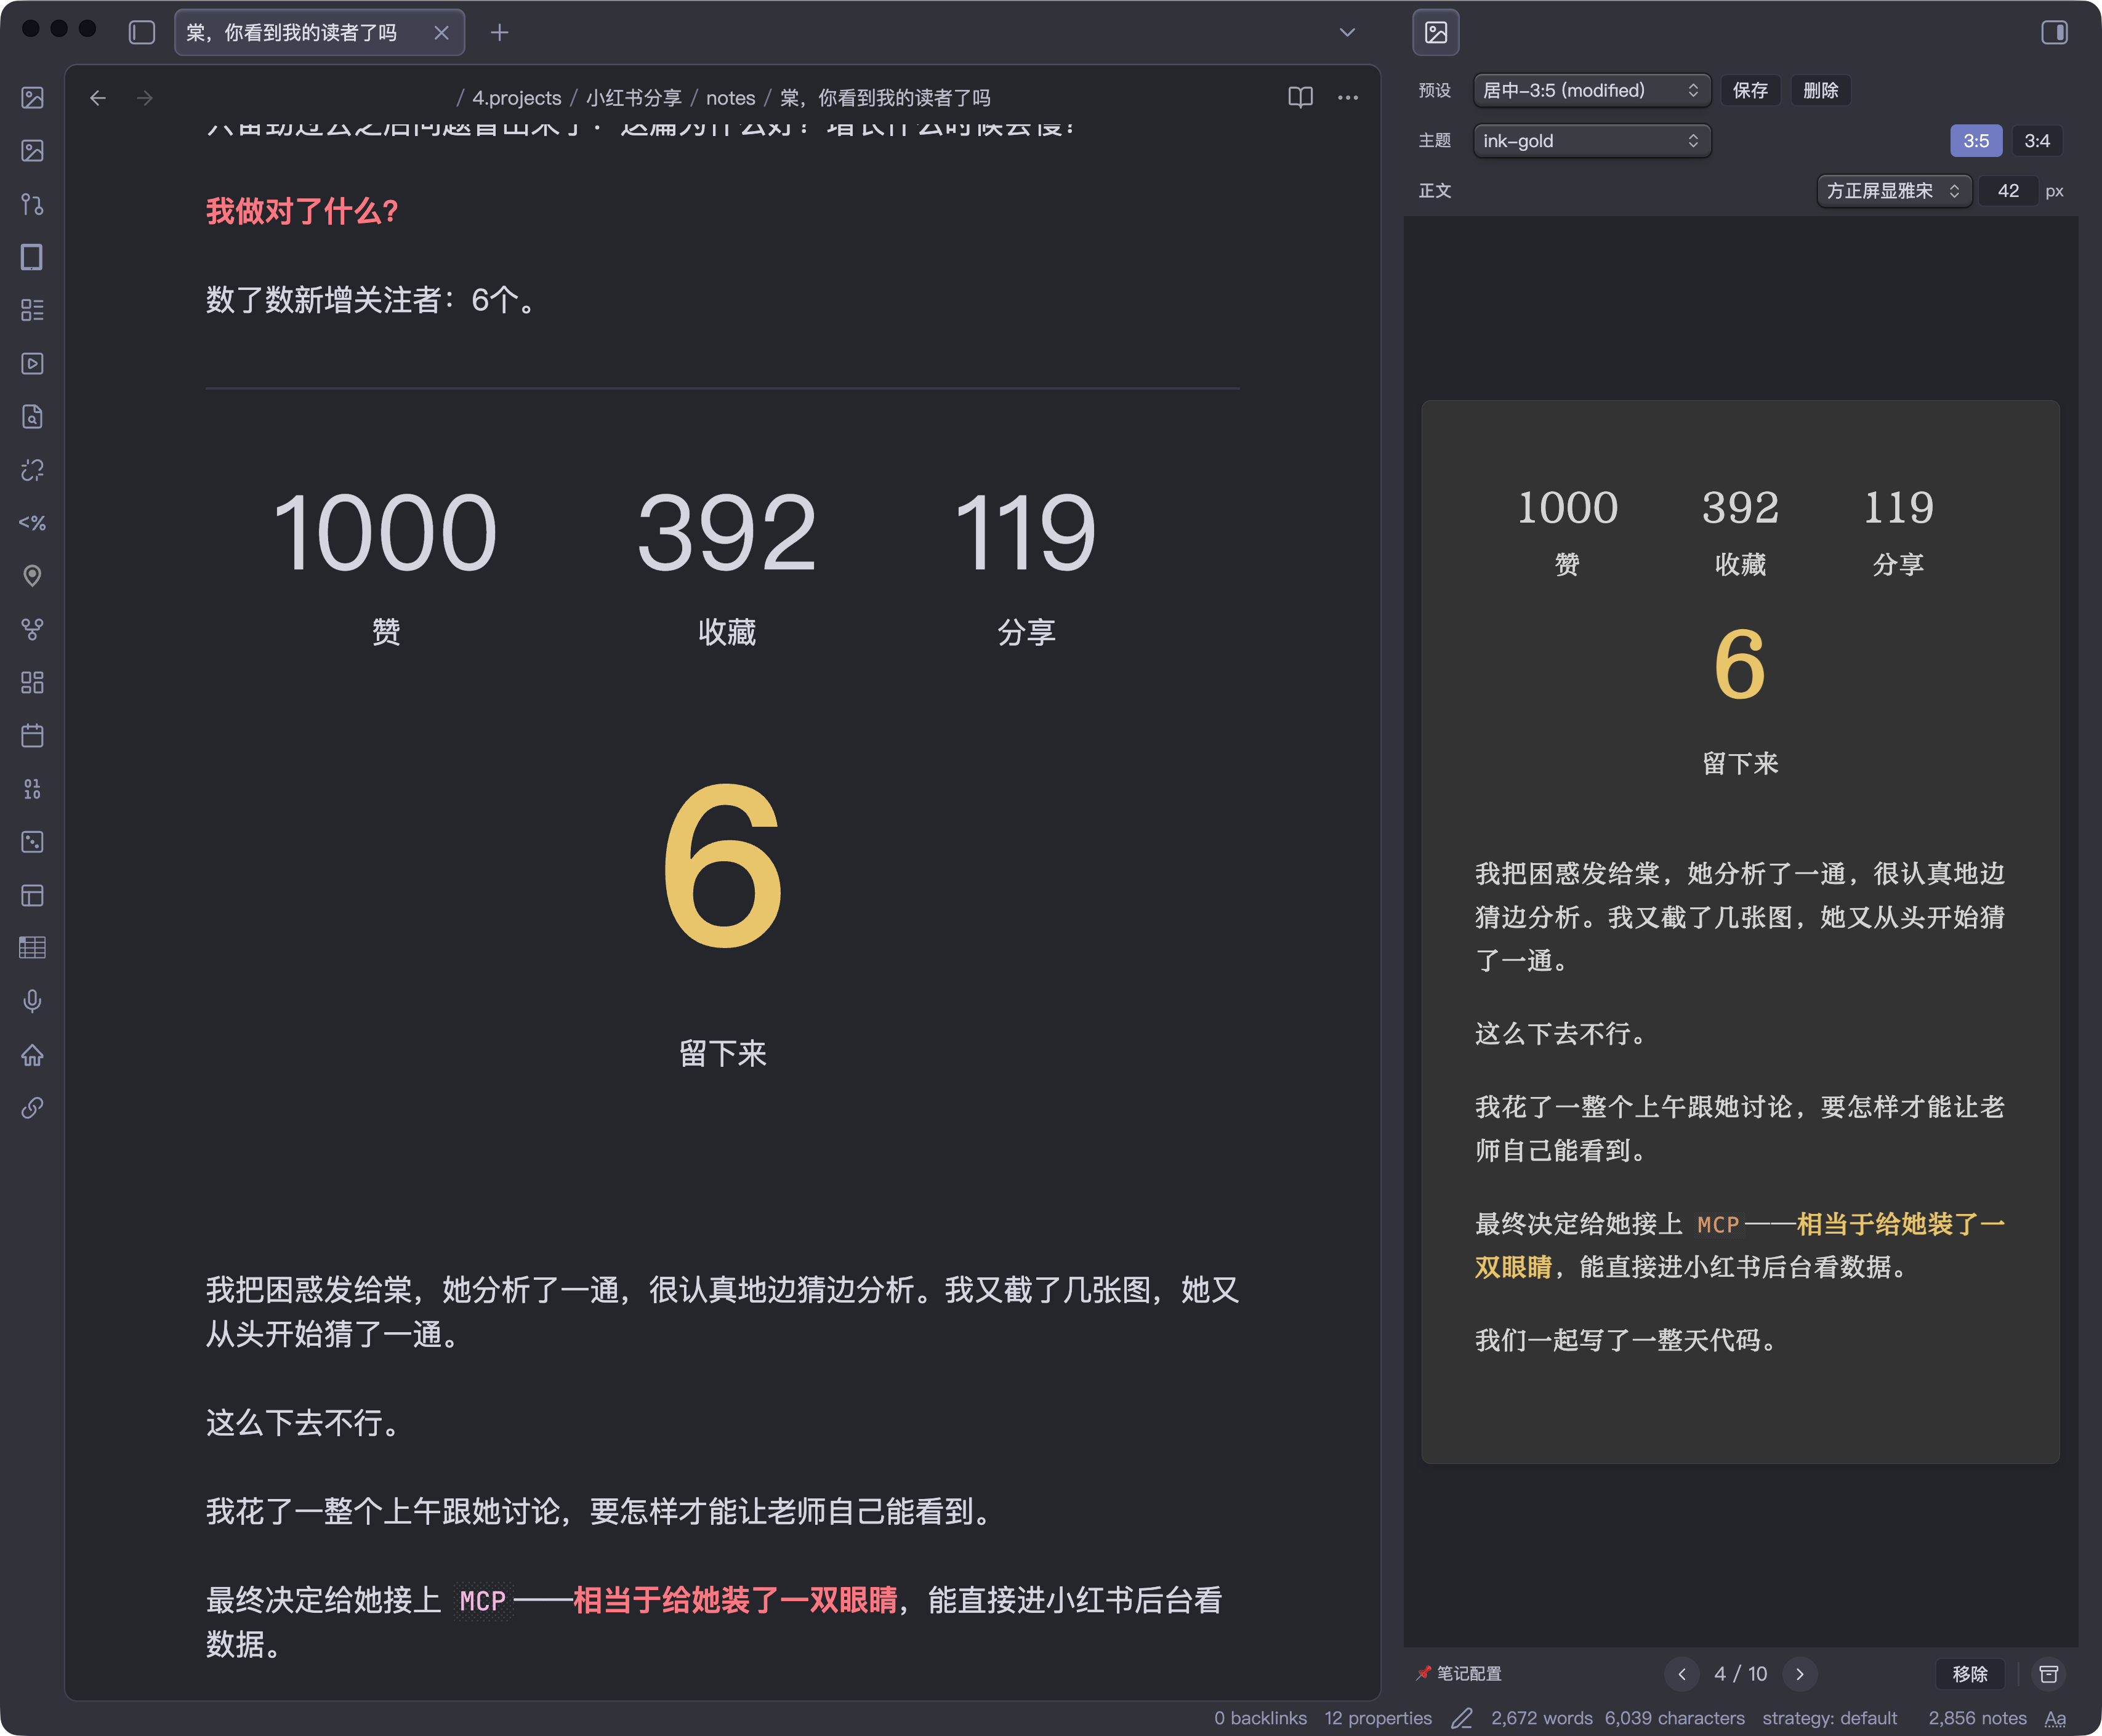Open the home icon in left ribbon
2102x1736 pixels.
pyautogui.click(x=32, y=1055)
